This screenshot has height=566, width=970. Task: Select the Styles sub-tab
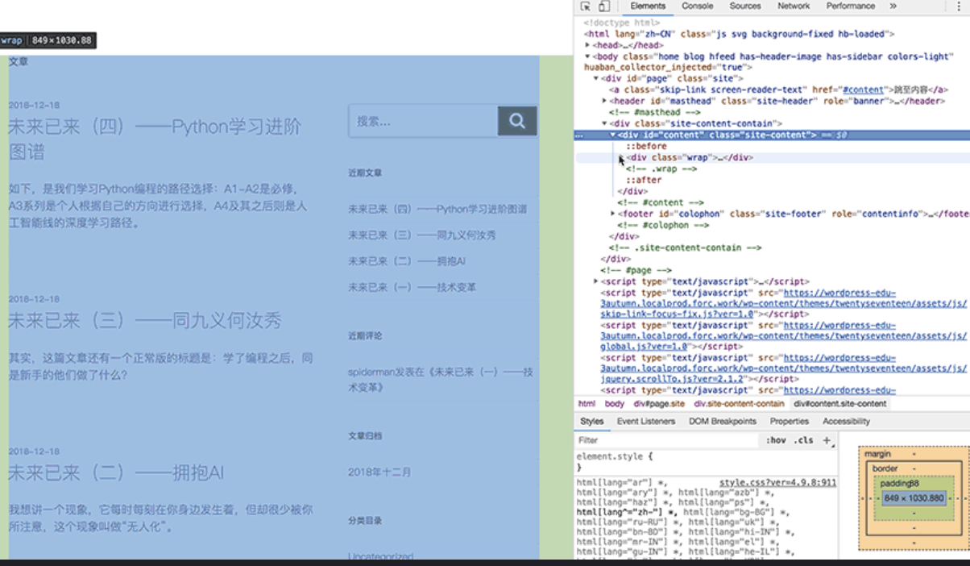(591, 421)
